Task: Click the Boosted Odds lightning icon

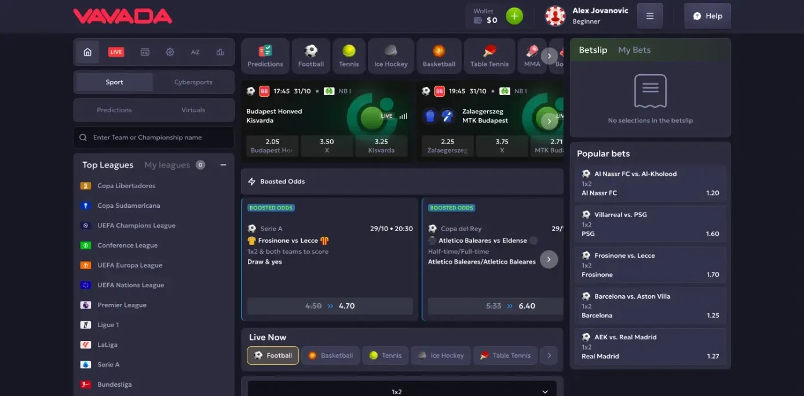Action: click(x=252, y=181)
